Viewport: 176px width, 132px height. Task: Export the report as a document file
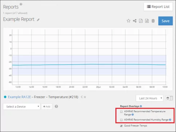coord(147,21)
